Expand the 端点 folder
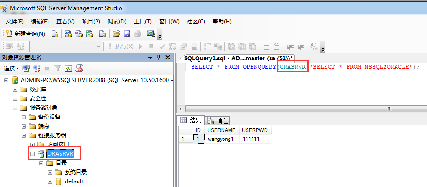 tap(24, 126)
